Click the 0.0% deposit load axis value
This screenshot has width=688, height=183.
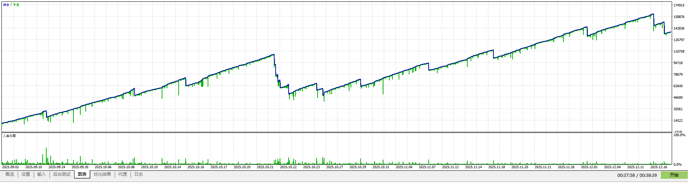(678, 165)
